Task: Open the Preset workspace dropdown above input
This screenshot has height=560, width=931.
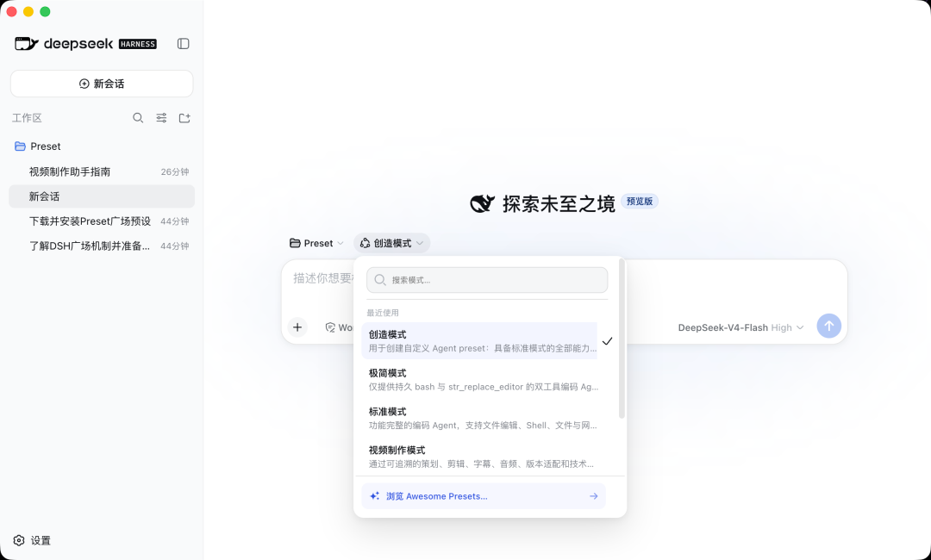Action: point(316,243)
